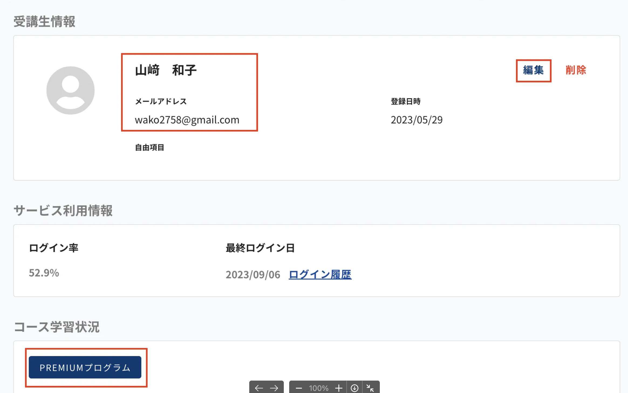The width and height of the screenshot is (628, 393).
Task: Click the 受講生情報 section heading
Action: point(45,22)
